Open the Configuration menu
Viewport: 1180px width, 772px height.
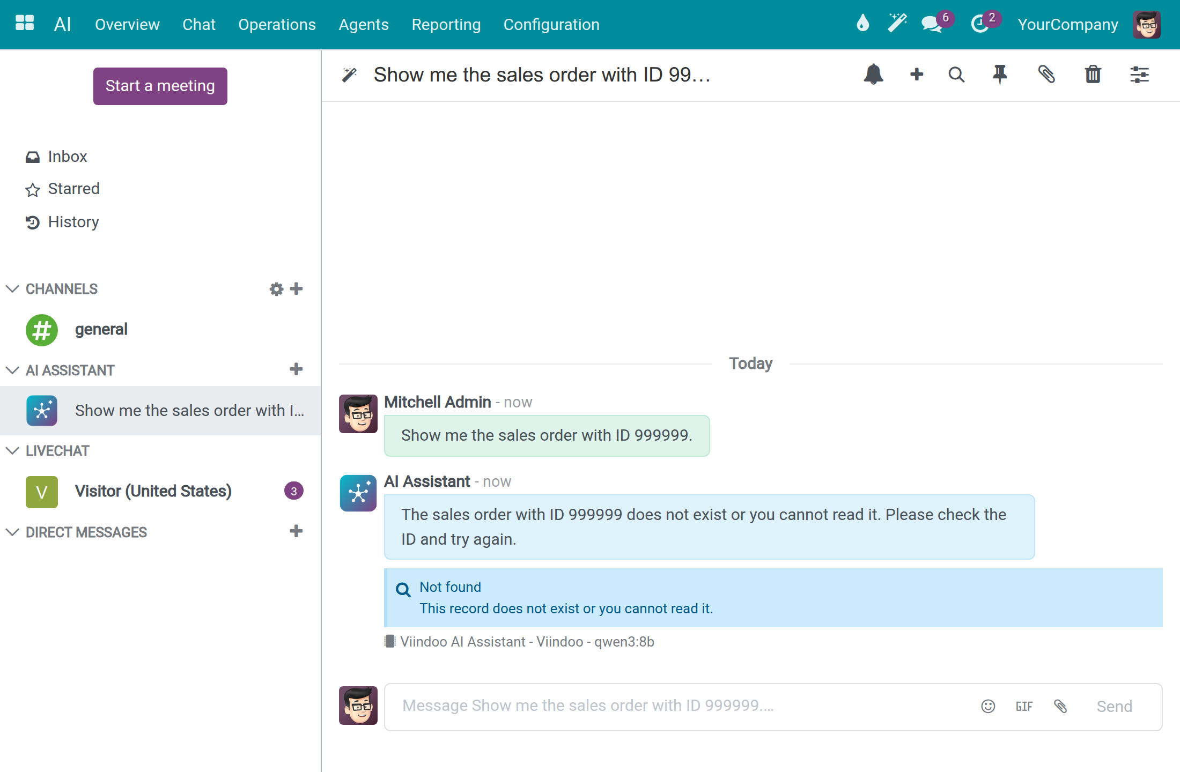coord(551,25)
